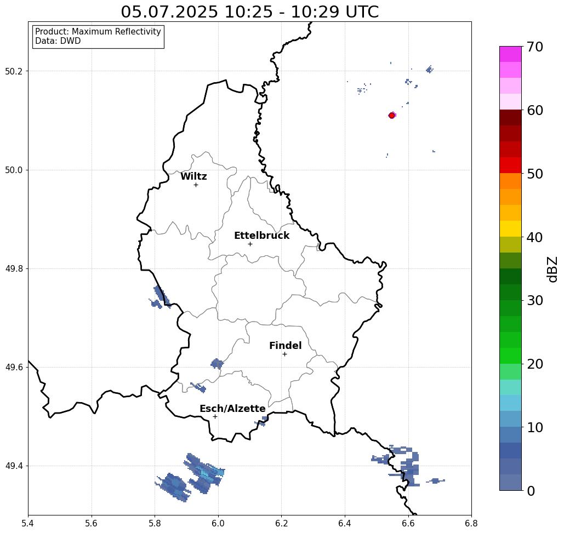The width and height of the screenshot is (564, 533).
Task: Click the colorbar tick label 60
Action: 535,110
